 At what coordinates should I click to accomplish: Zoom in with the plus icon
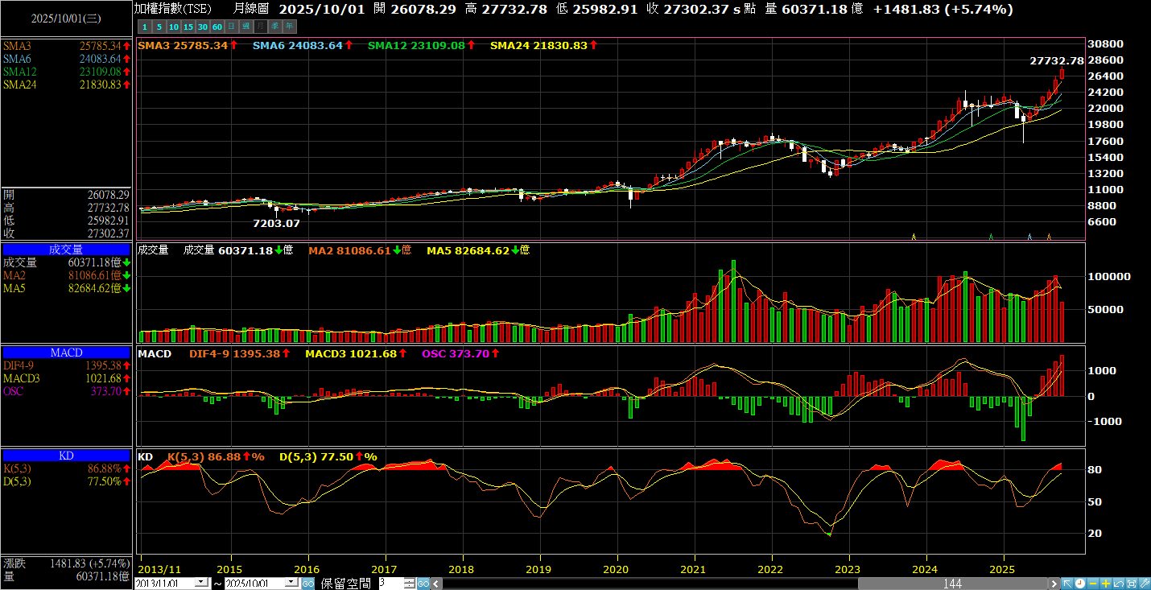point(1106,584)
